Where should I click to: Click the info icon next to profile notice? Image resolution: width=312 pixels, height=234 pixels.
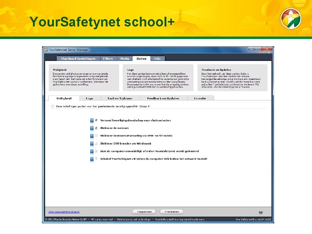[52, 106]
